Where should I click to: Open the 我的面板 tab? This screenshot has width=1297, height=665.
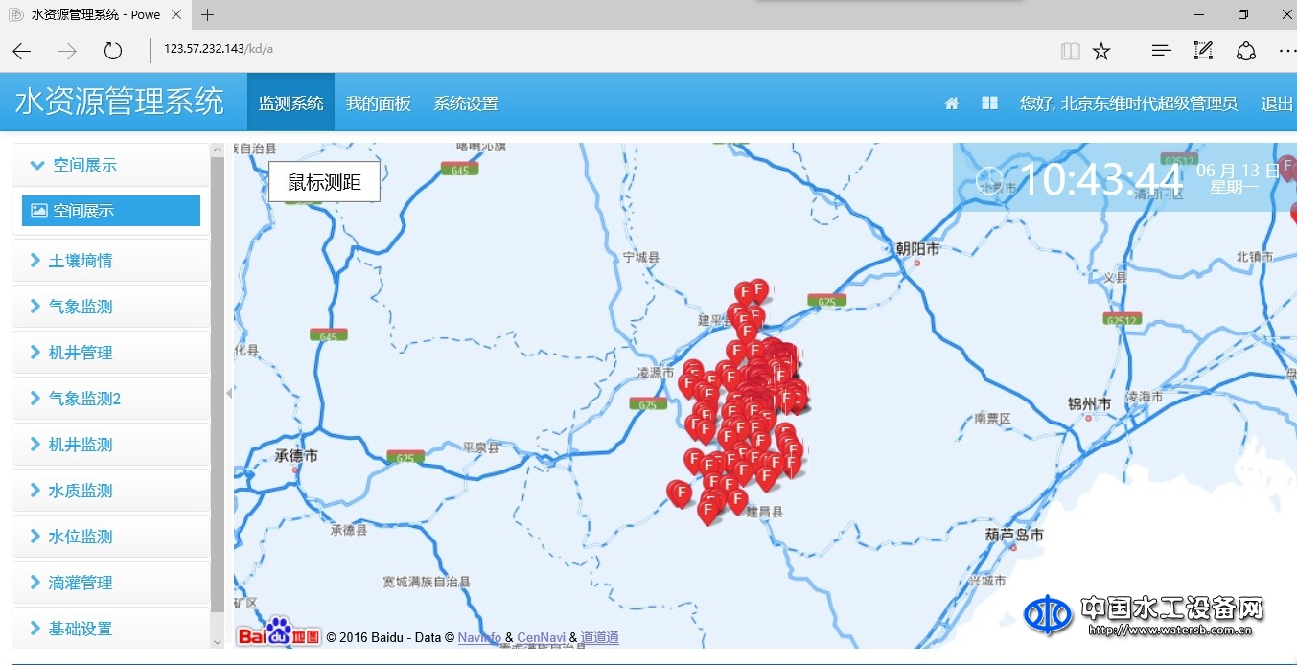(379, 103)
